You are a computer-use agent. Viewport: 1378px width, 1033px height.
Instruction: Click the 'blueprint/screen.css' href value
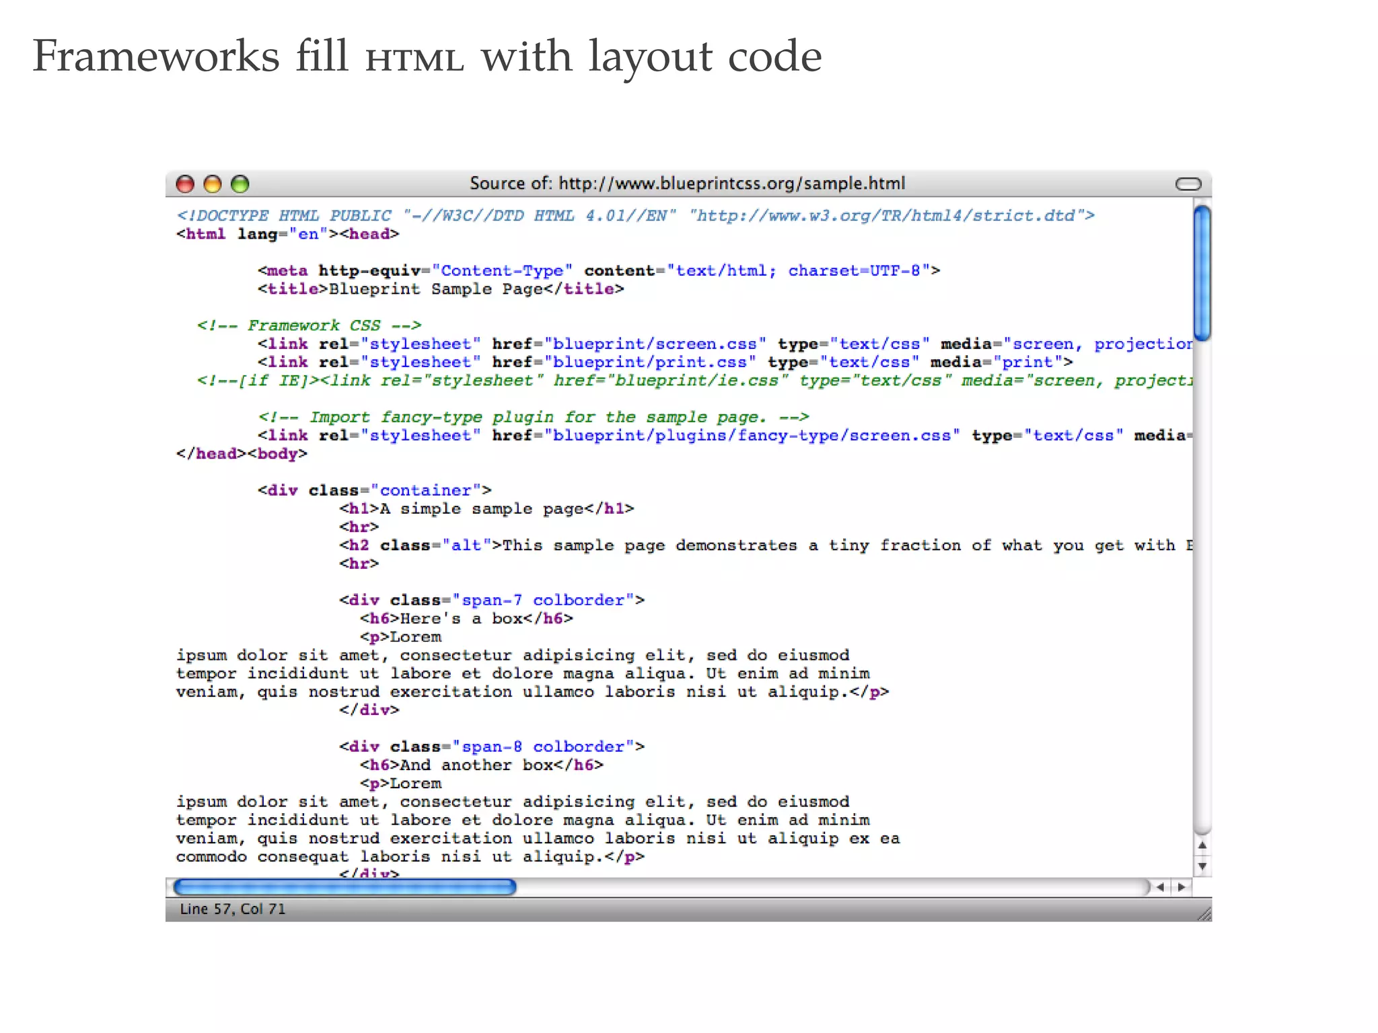(x=655, y=344)
